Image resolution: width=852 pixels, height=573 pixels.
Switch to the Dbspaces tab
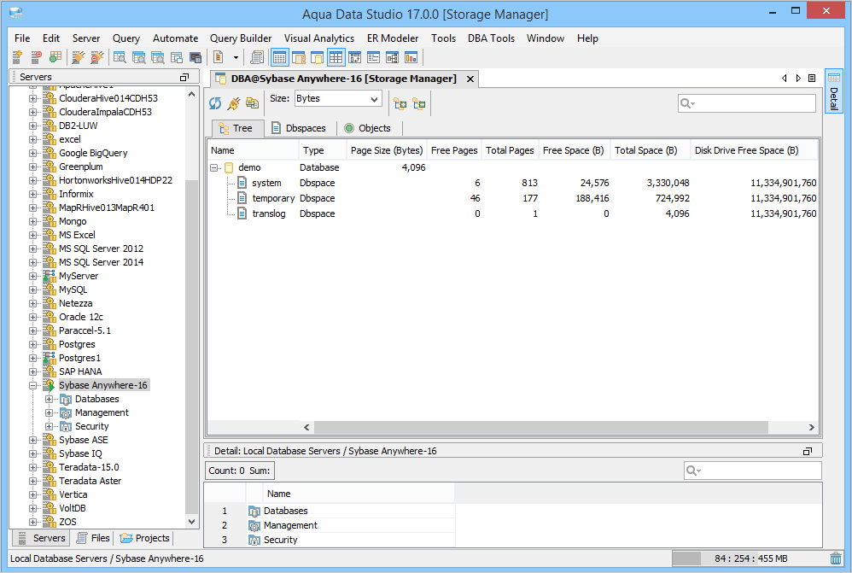coord(300,128)
